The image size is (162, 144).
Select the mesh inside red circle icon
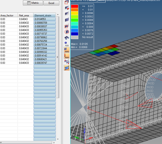pos(67,32)
